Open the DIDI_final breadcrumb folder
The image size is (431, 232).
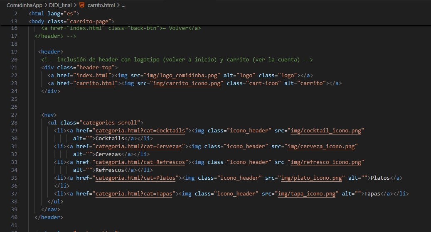pyautogui.click(x=61, y=5)
